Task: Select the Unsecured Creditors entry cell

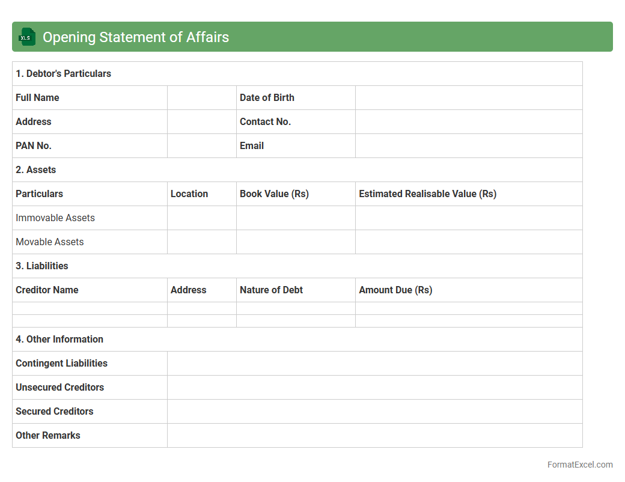Action: [x=374, y=387]
